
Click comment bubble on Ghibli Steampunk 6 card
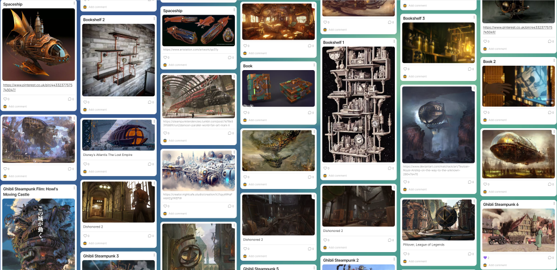[549, 258]
